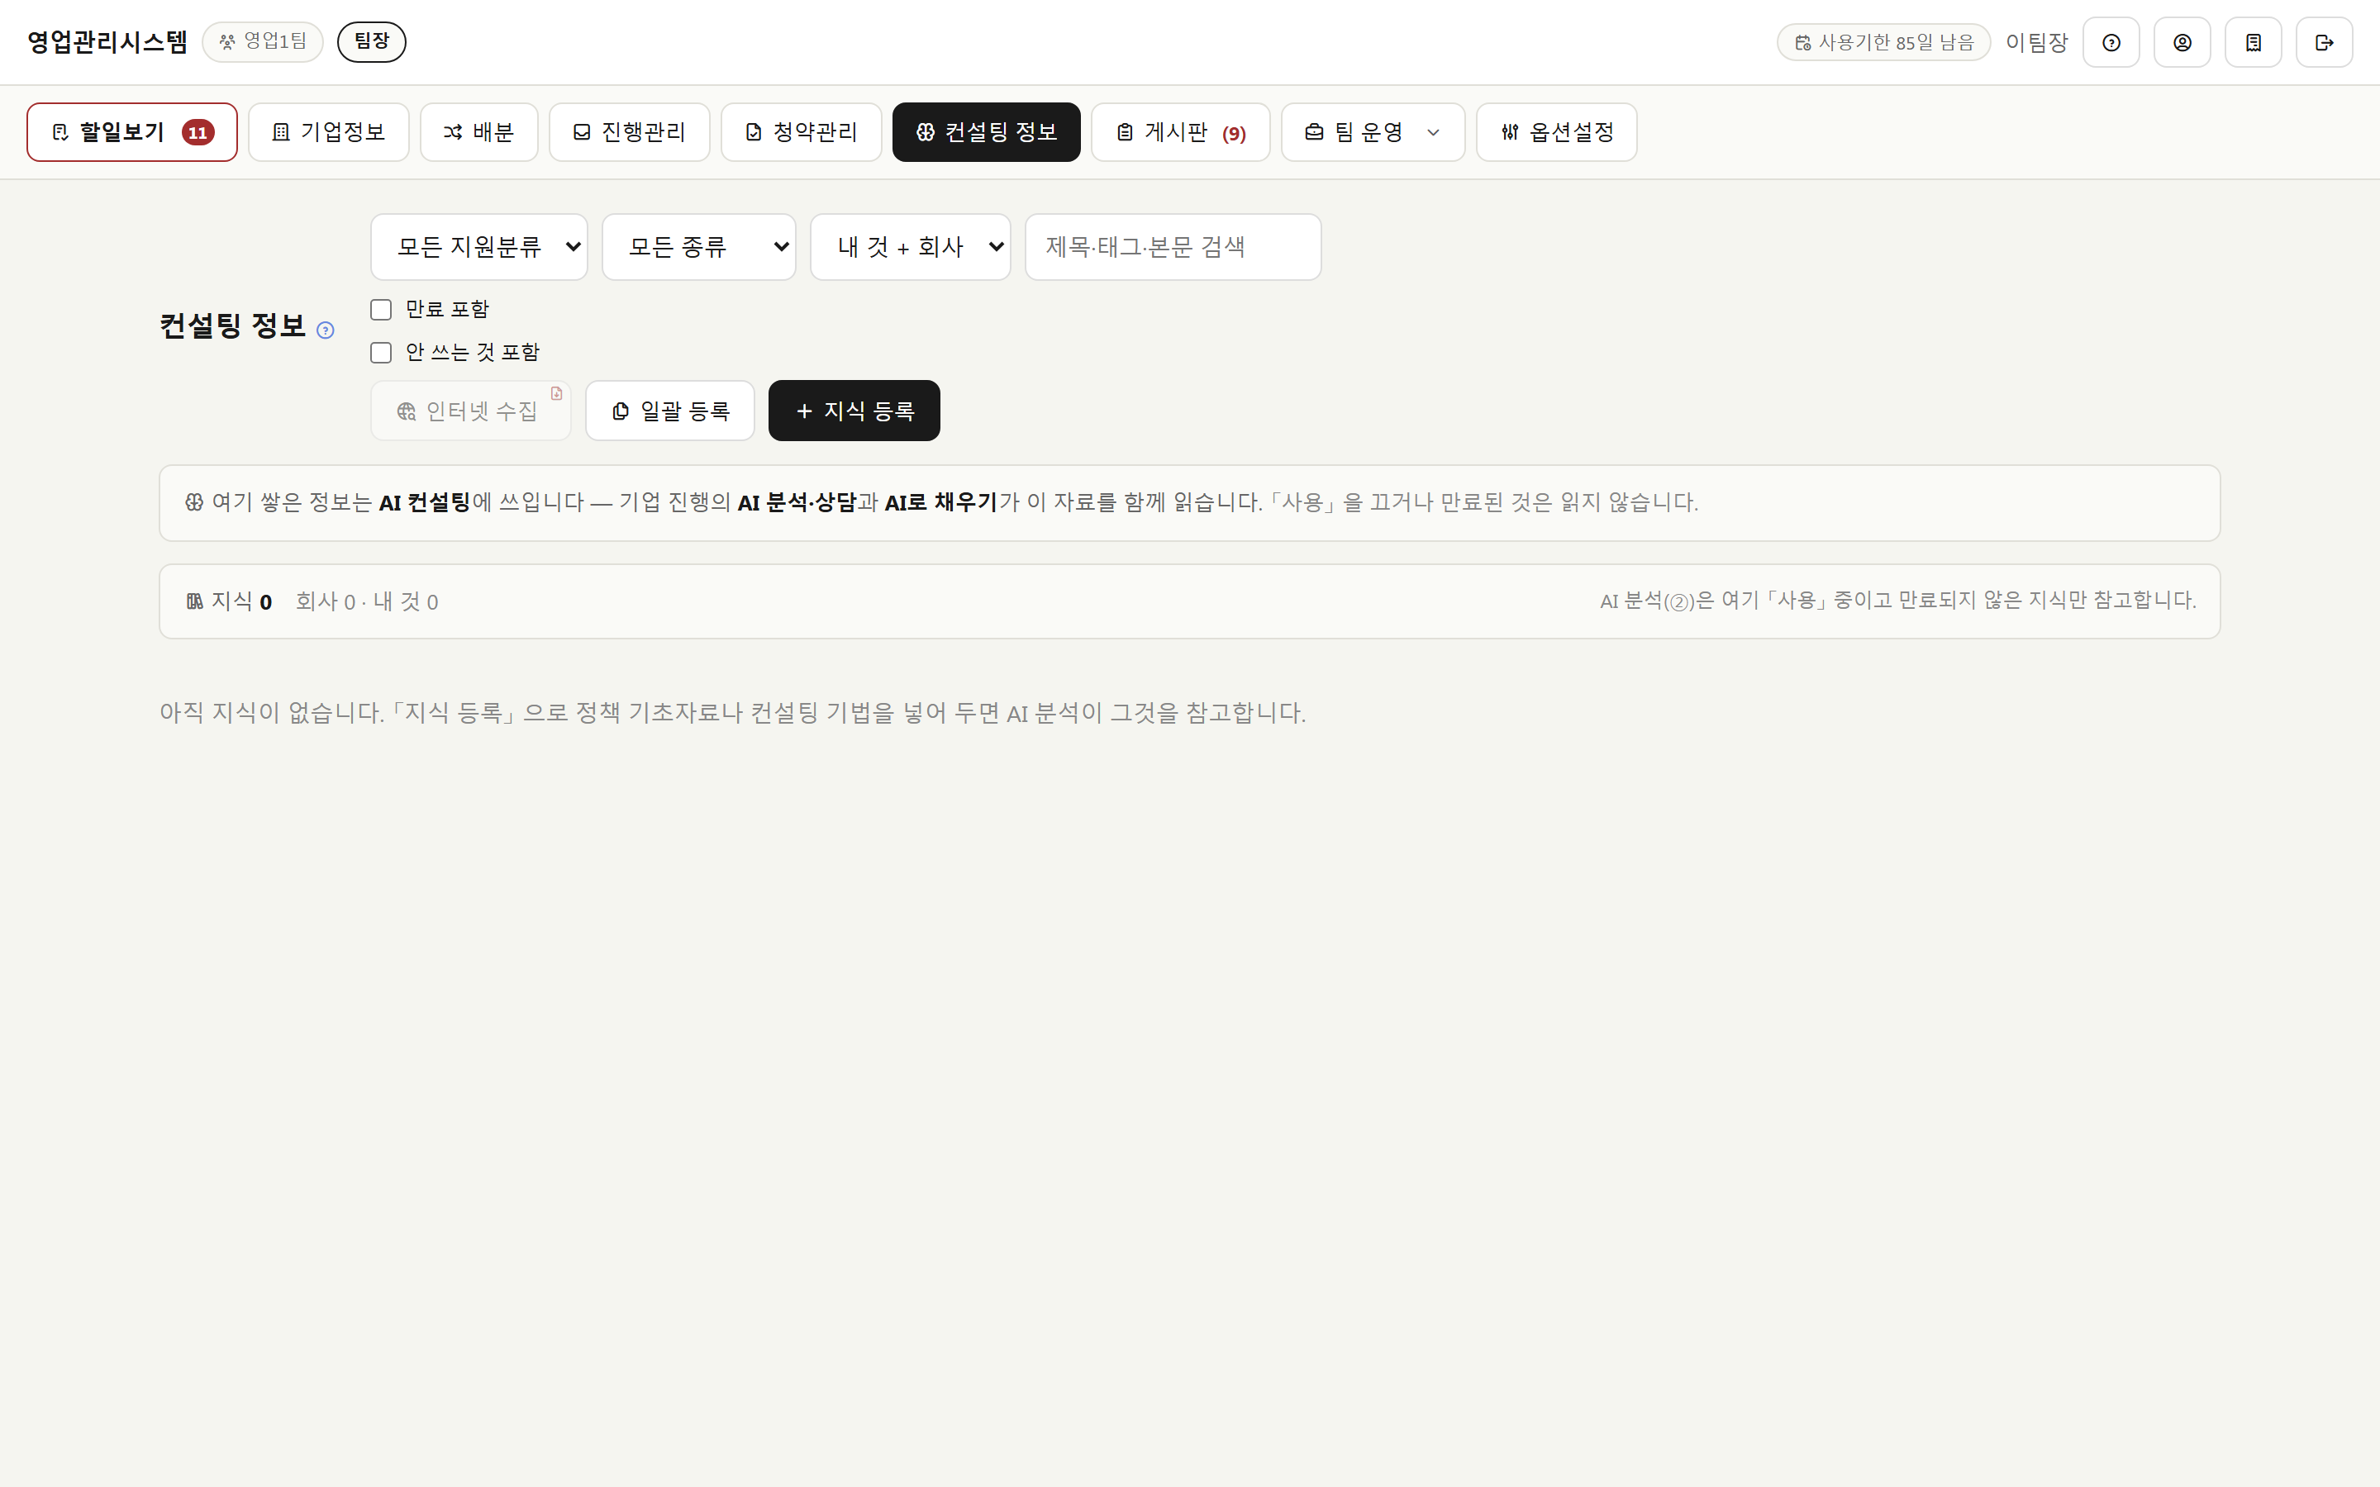The height and width of the screenshot is (1487, 2380).
Task: Click the receipt/document icon in header
Action: [x=2253, y=42]
